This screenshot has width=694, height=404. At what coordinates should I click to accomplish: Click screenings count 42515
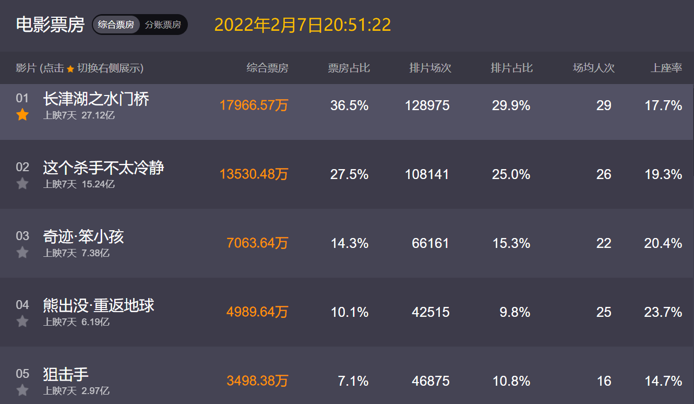point(430,312)
